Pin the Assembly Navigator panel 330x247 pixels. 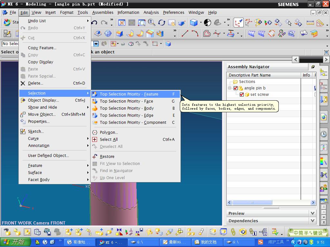click(x=313, y=67)
